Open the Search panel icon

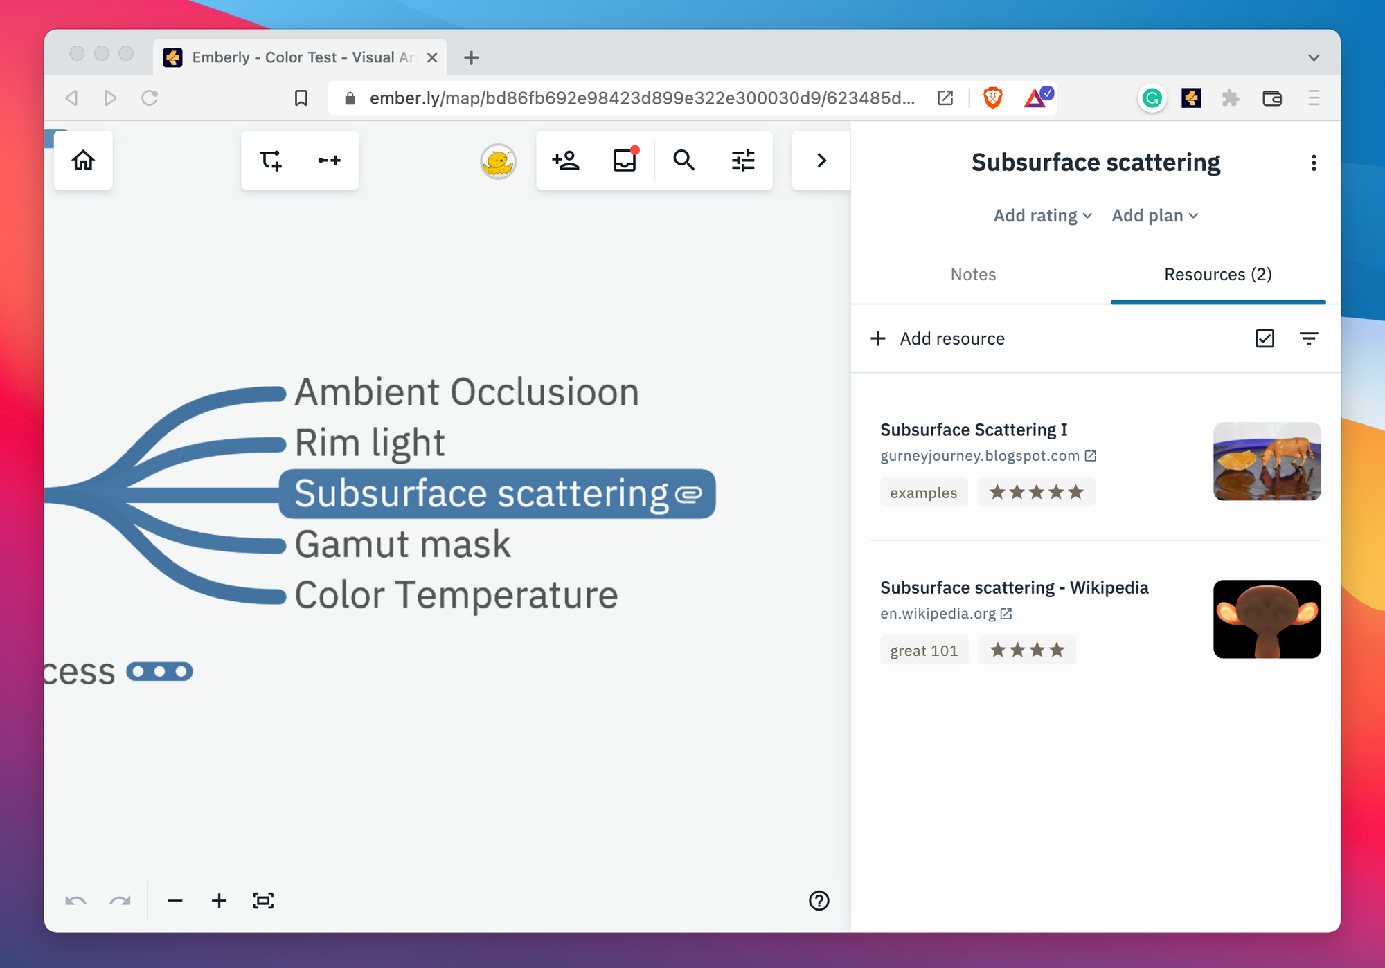pos(684,162)
